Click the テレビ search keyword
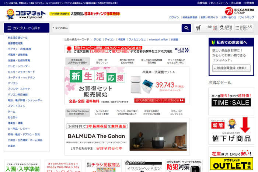Image resolution: width=258 pixels, height=172 pixels. 97,40
